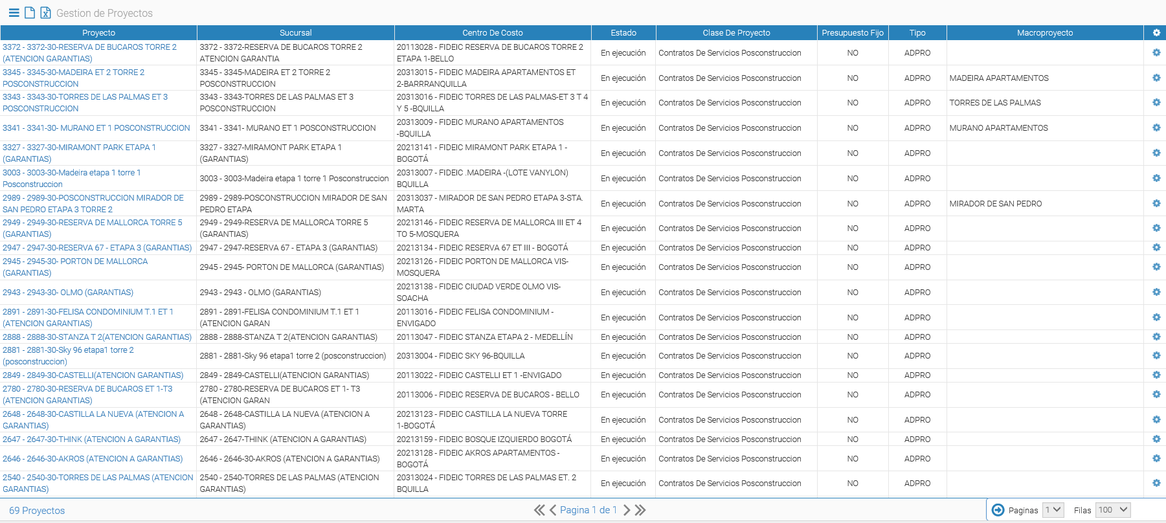Open gear options for project 2949 row
This screenshot has width=1166, height=523.
click(1156, 228)
